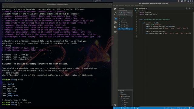Open the Debug menu in VS Code

132,6
